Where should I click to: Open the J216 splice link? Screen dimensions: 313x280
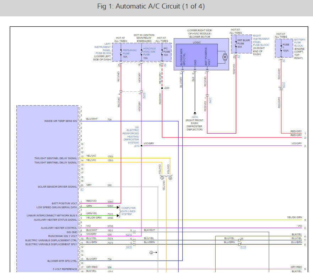pos(137,146)
